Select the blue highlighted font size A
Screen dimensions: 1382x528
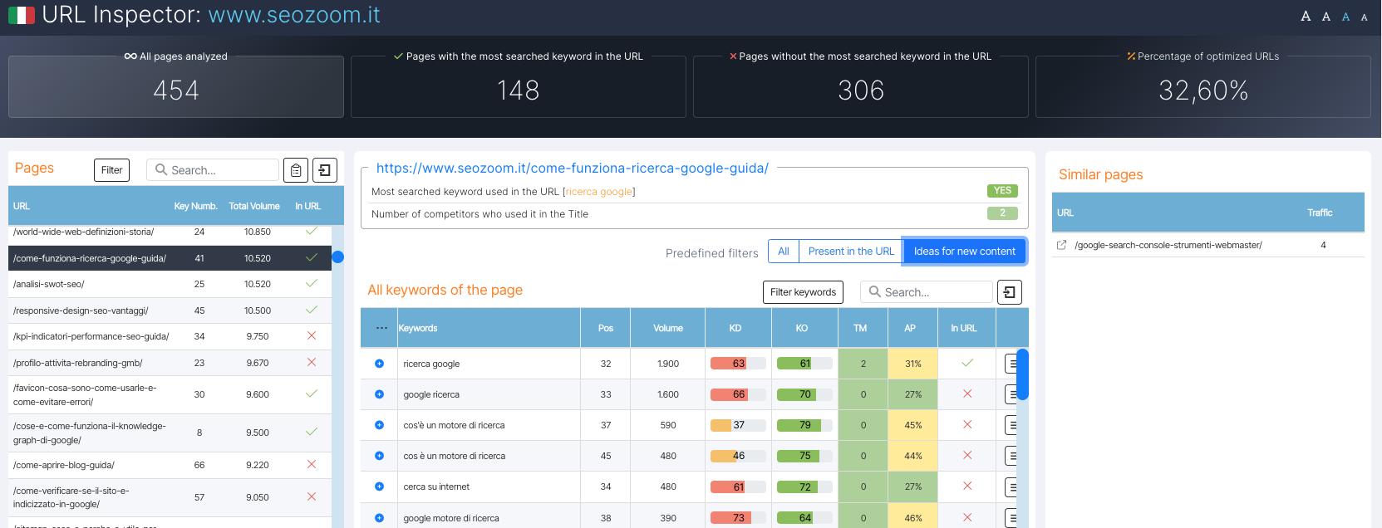coord(1345,17)
